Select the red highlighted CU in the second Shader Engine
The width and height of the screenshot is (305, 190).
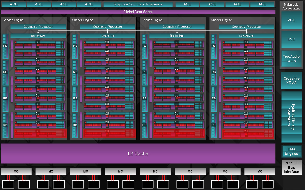point(110,133)
